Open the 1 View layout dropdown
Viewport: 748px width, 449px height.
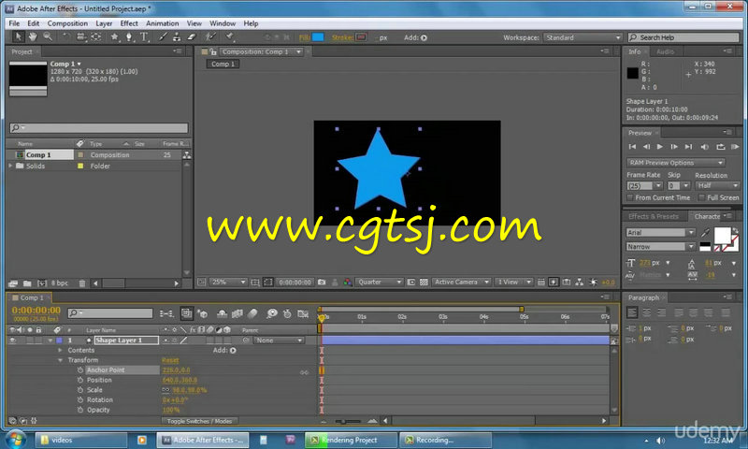pyautogui.click(x=513, y=282)
